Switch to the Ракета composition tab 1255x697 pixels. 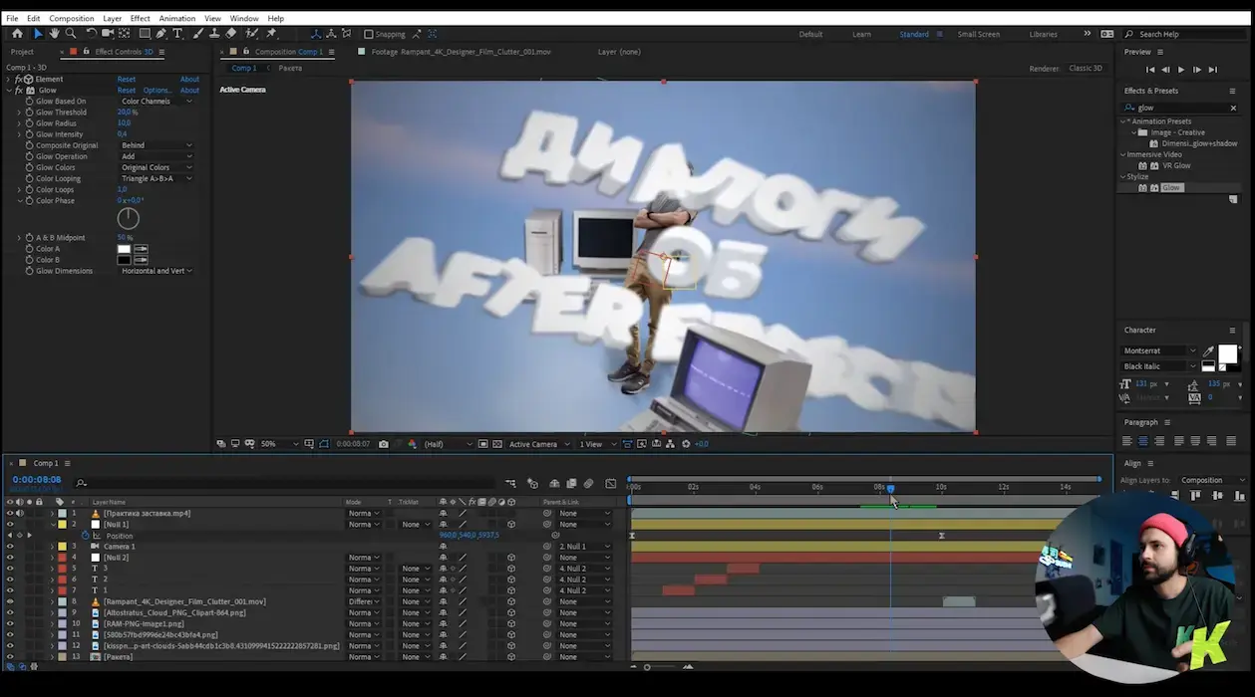[x=290, y=69]
